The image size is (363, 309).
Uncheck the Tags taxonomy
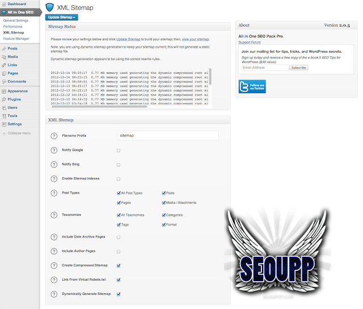119,225
